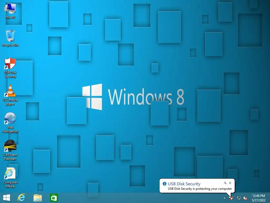Open File Explorer from the taskbar
The width and height of the screenshot is (270, 203).
point(38,198)
